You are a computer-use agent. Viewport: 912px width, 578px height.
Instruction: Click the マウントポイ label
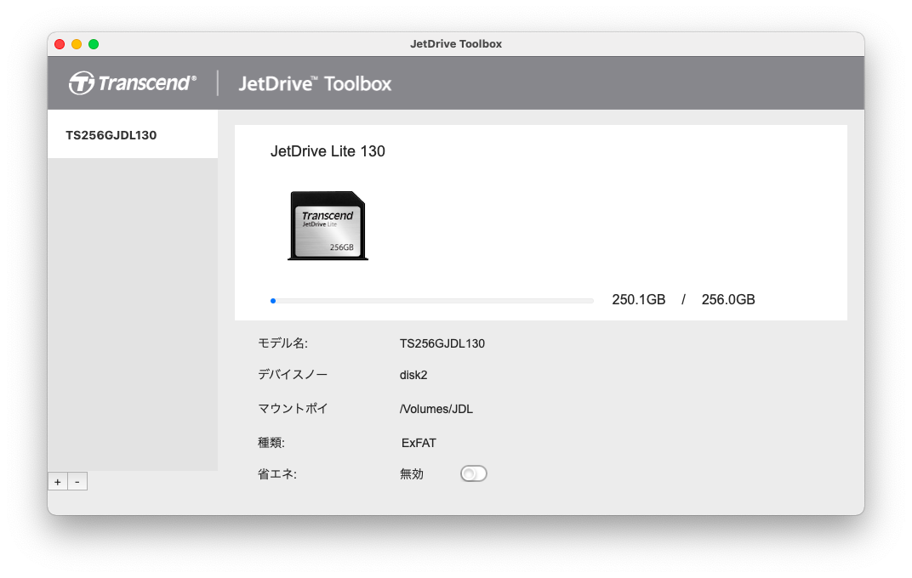(x=293, y=408)
